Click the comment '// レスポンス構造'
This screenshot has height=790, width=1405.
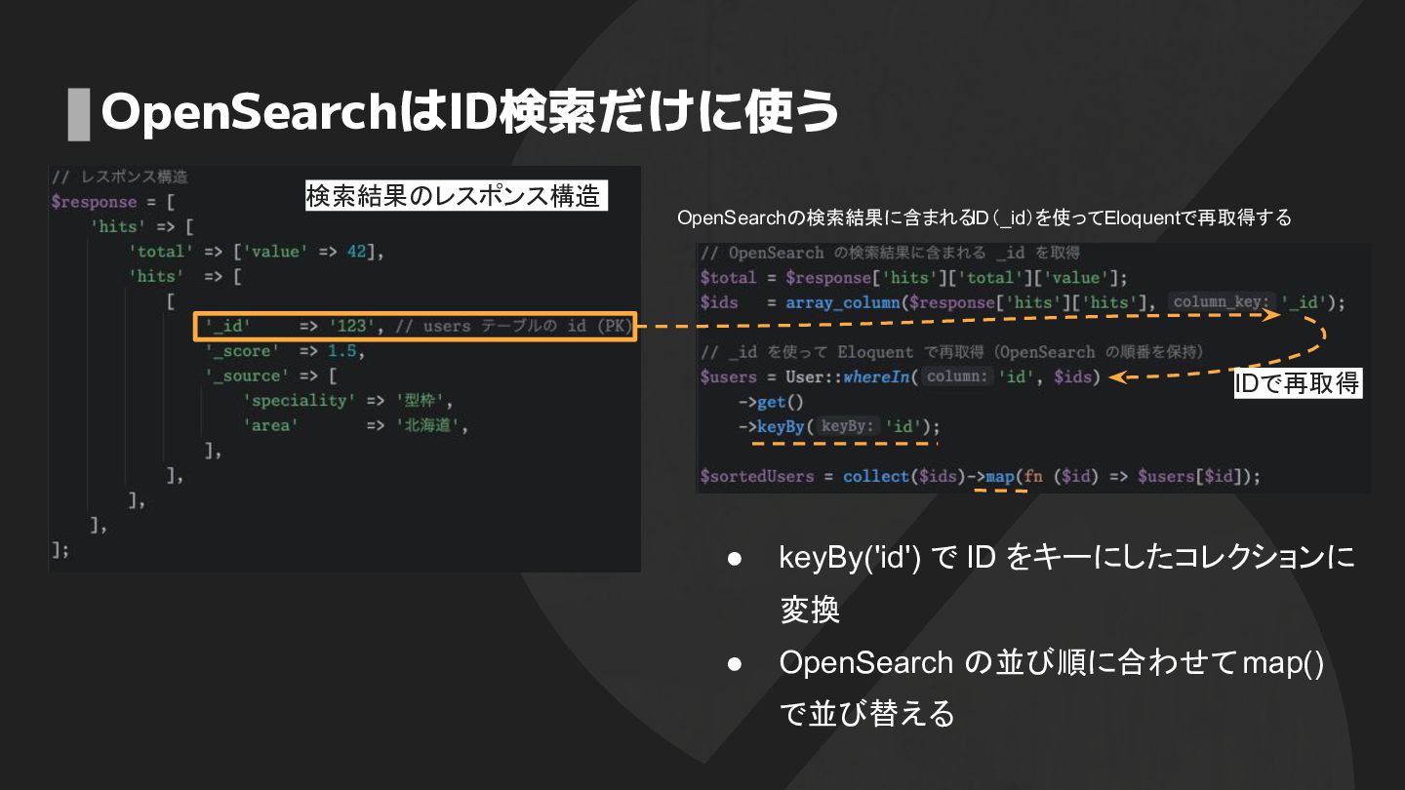[119, 177]
